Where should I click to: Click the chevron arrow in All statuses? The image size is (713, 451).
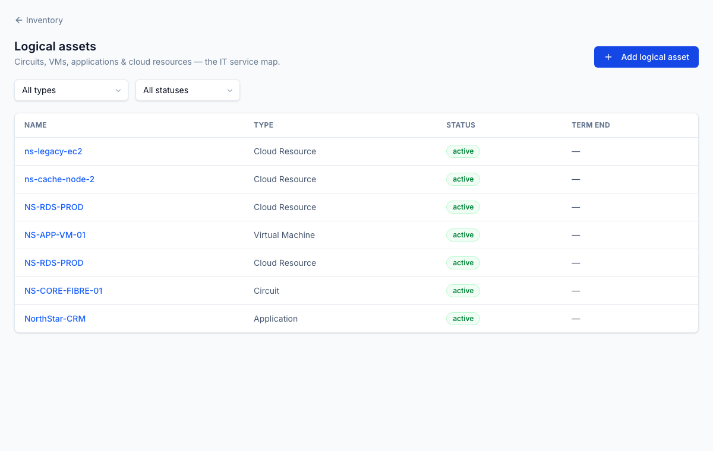click(x=229, y=90)
